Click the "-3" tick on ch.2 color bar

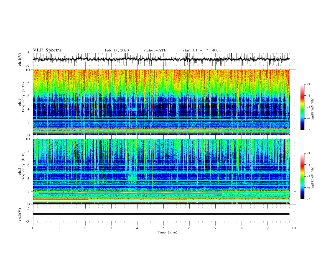point(308,154)
